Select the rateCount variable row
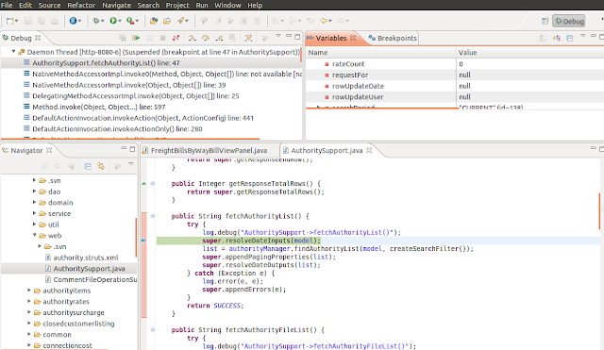 (455, 64)
